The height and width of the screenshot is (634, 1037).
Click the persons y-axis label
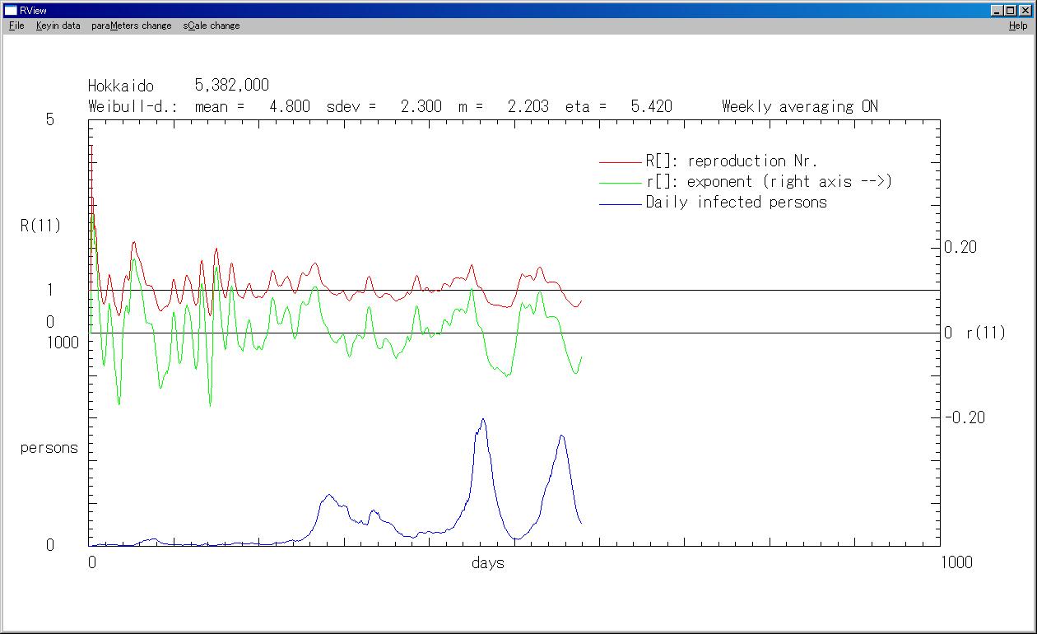(49, 448)
